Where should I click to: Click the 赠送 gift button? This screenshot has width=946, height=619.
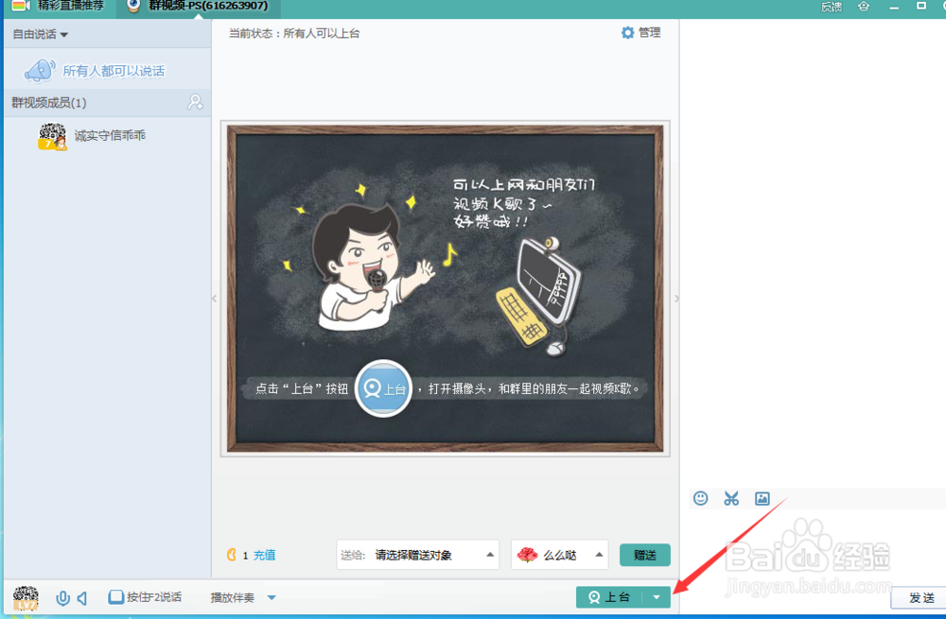644,555
